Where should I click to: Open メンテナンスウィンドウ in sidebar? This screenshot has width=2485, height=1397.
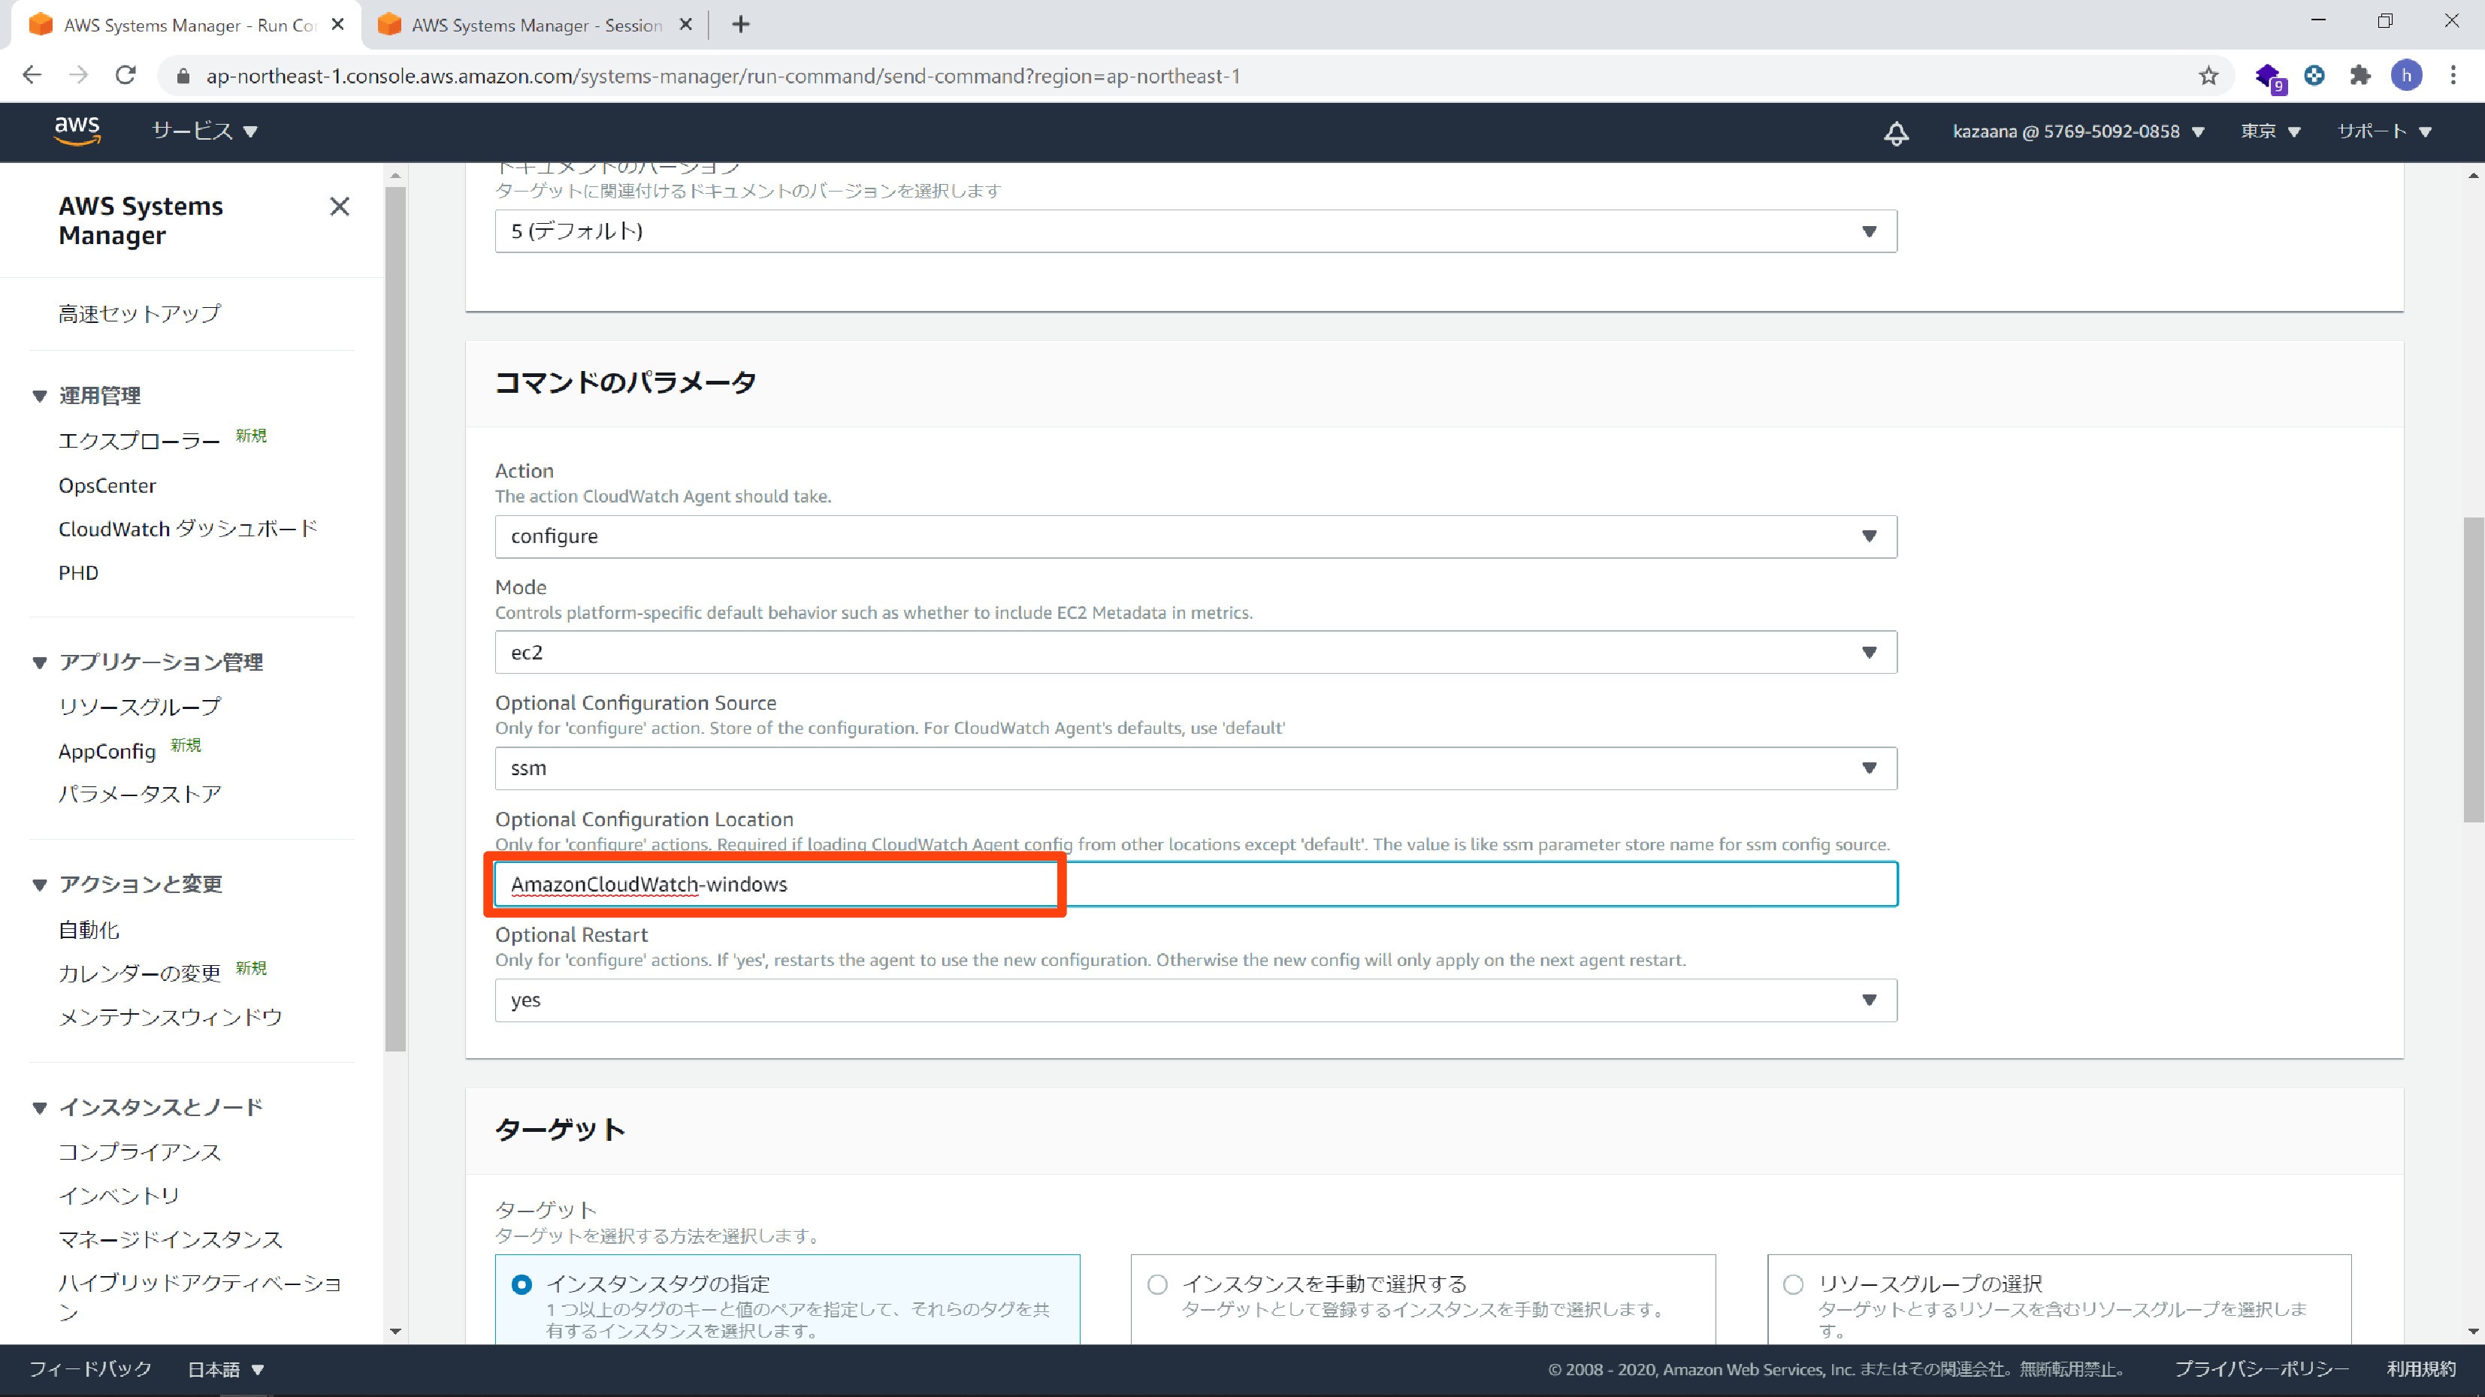click(171, 1017)
